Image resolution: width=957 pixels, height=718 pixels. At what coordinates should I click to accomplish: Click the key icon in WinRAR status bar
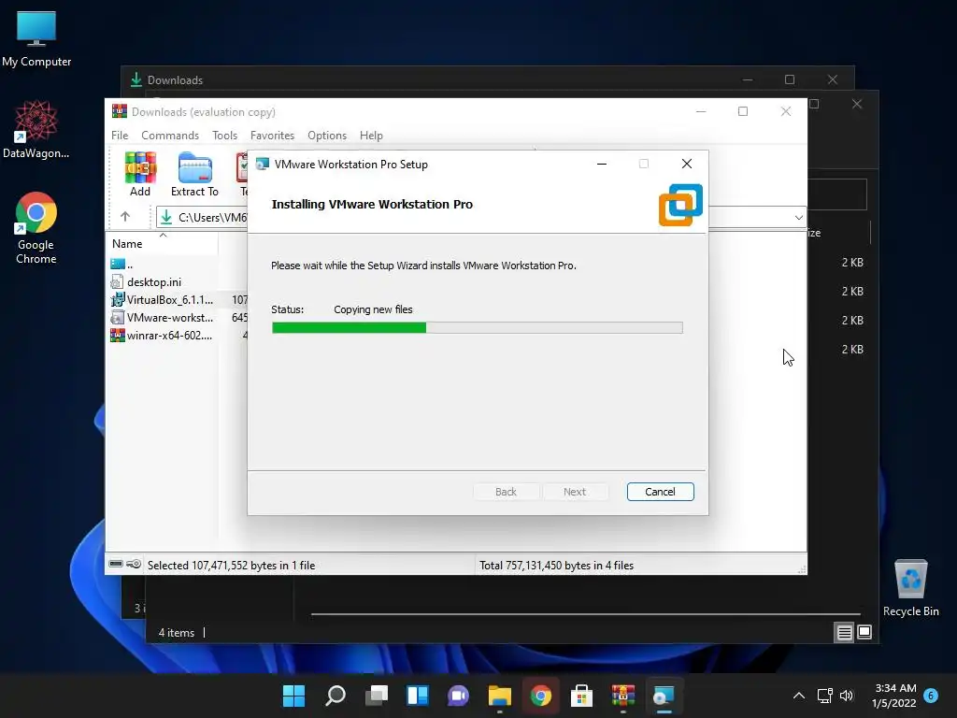134,564
